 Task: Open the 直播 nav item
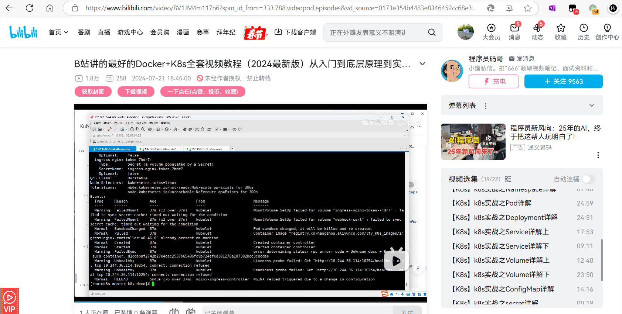click(x=104, y=32)
